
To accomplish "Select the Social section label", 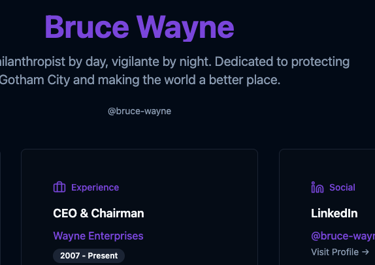I will 342,187.
